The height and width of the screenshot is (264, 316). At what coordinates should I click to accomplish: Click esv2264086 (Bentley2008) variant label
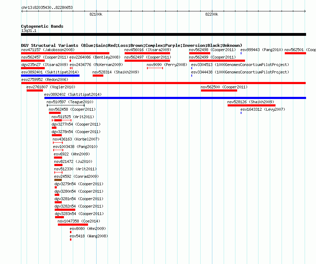point(95,57)
